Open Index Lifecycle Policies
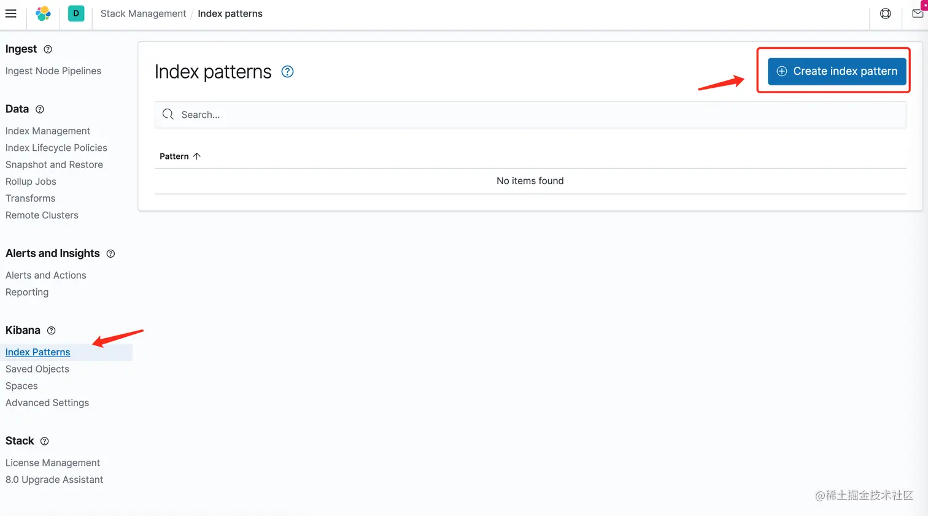928x516 pixels. point(56,148)
